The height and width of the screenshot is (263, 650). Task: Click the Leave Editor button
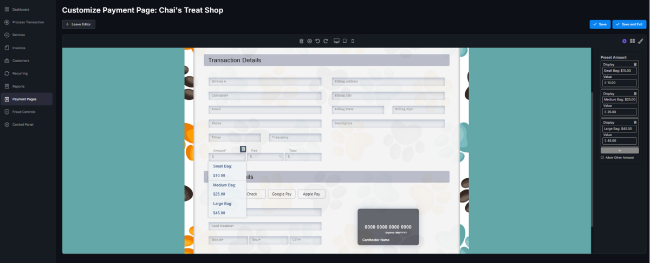click(x=79, y=24)
